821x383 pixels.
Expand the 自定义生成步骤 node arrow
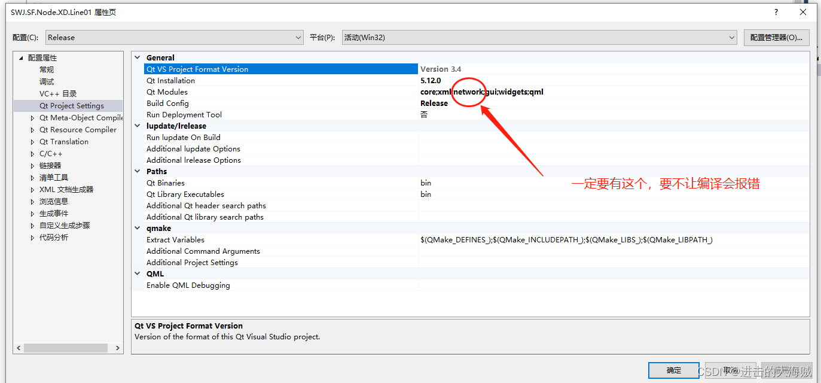33,226
